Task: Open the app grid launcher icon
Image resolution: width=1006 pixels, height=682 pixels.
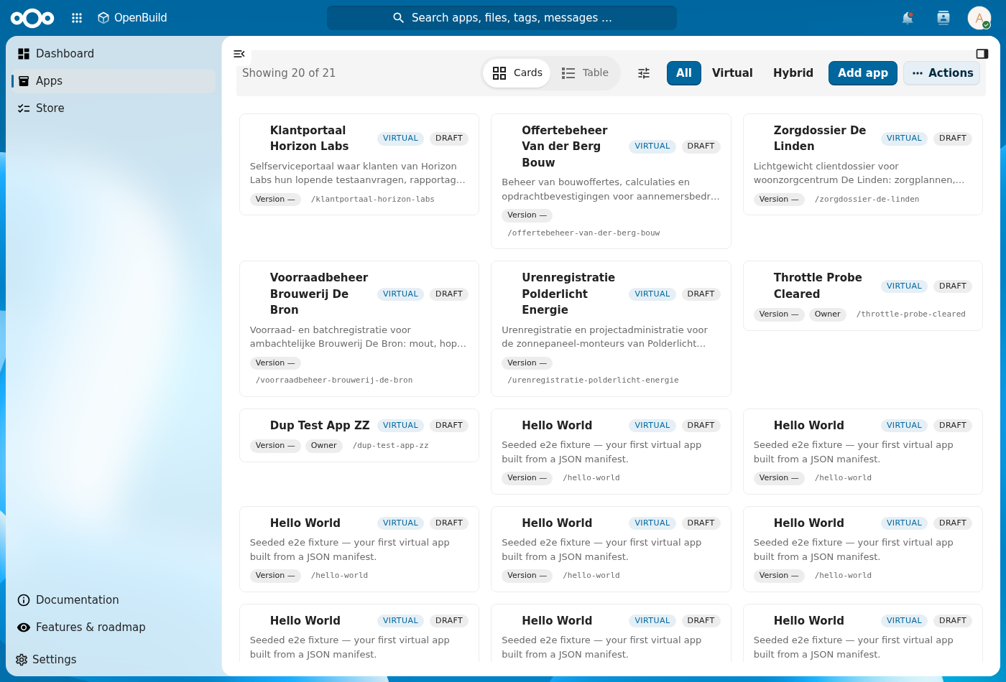Action: point(77,18)
